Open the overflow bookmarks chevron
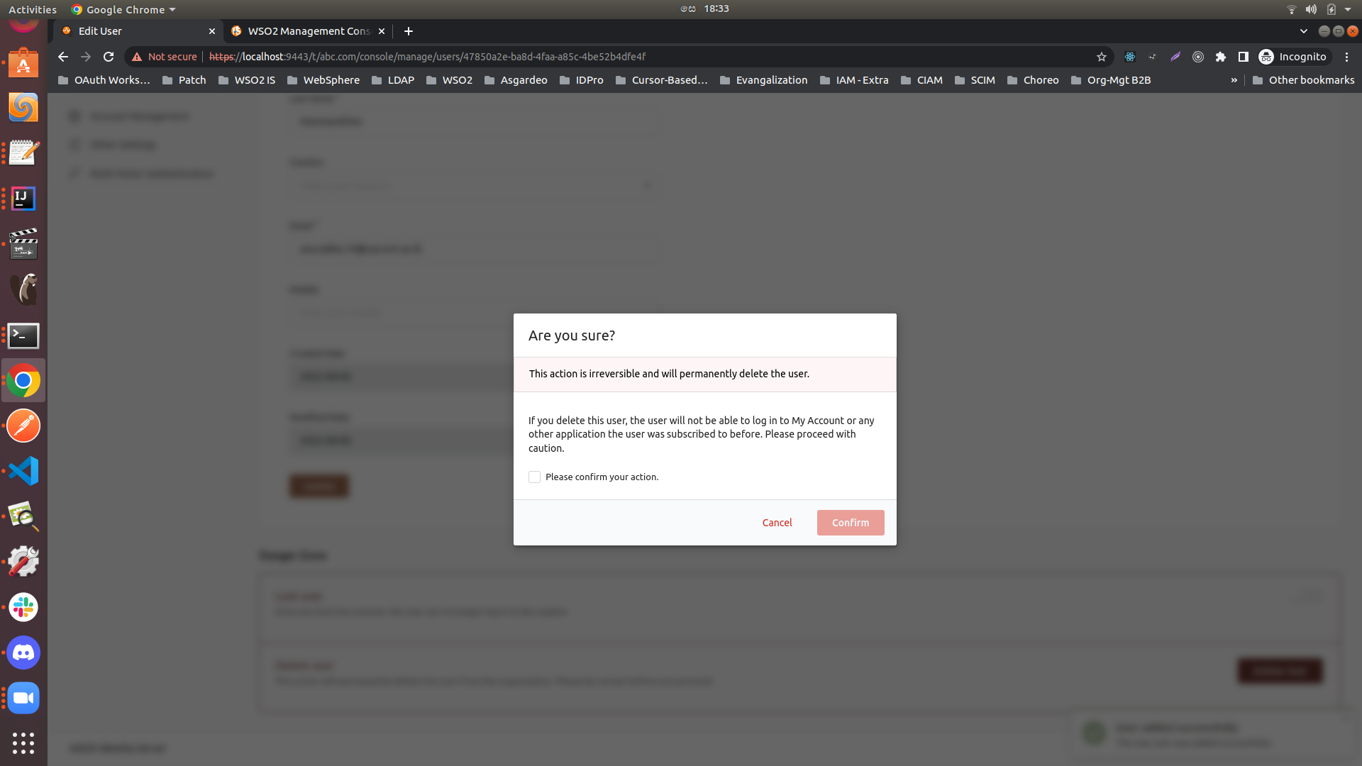The image size is (1362, 766). (1235, 79)
